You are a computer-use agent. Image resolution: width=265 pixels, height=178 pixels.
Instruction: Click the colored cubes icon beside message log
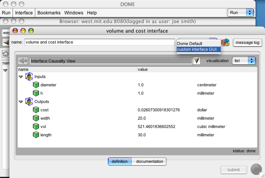tap(226, 42)
